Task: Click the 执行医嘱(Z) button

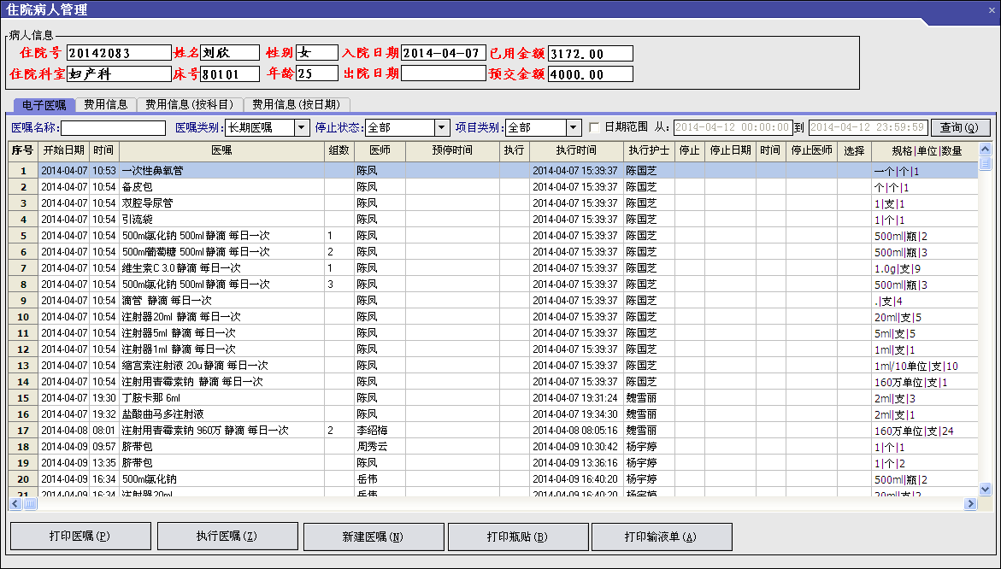Action: click(227, 537)
